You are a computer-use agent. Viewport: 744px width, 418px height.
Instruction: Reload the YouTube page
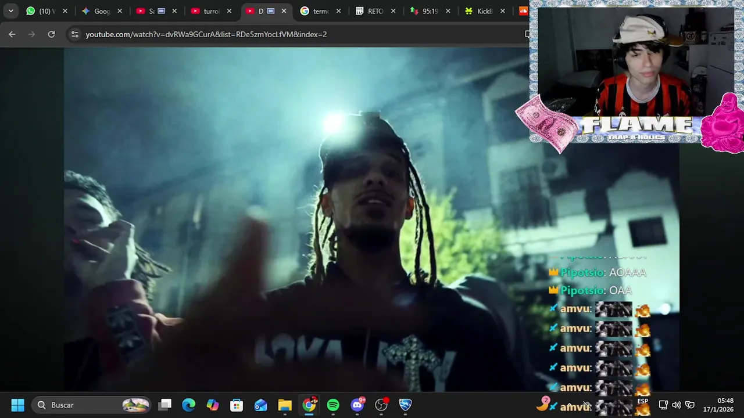(51, 34)
